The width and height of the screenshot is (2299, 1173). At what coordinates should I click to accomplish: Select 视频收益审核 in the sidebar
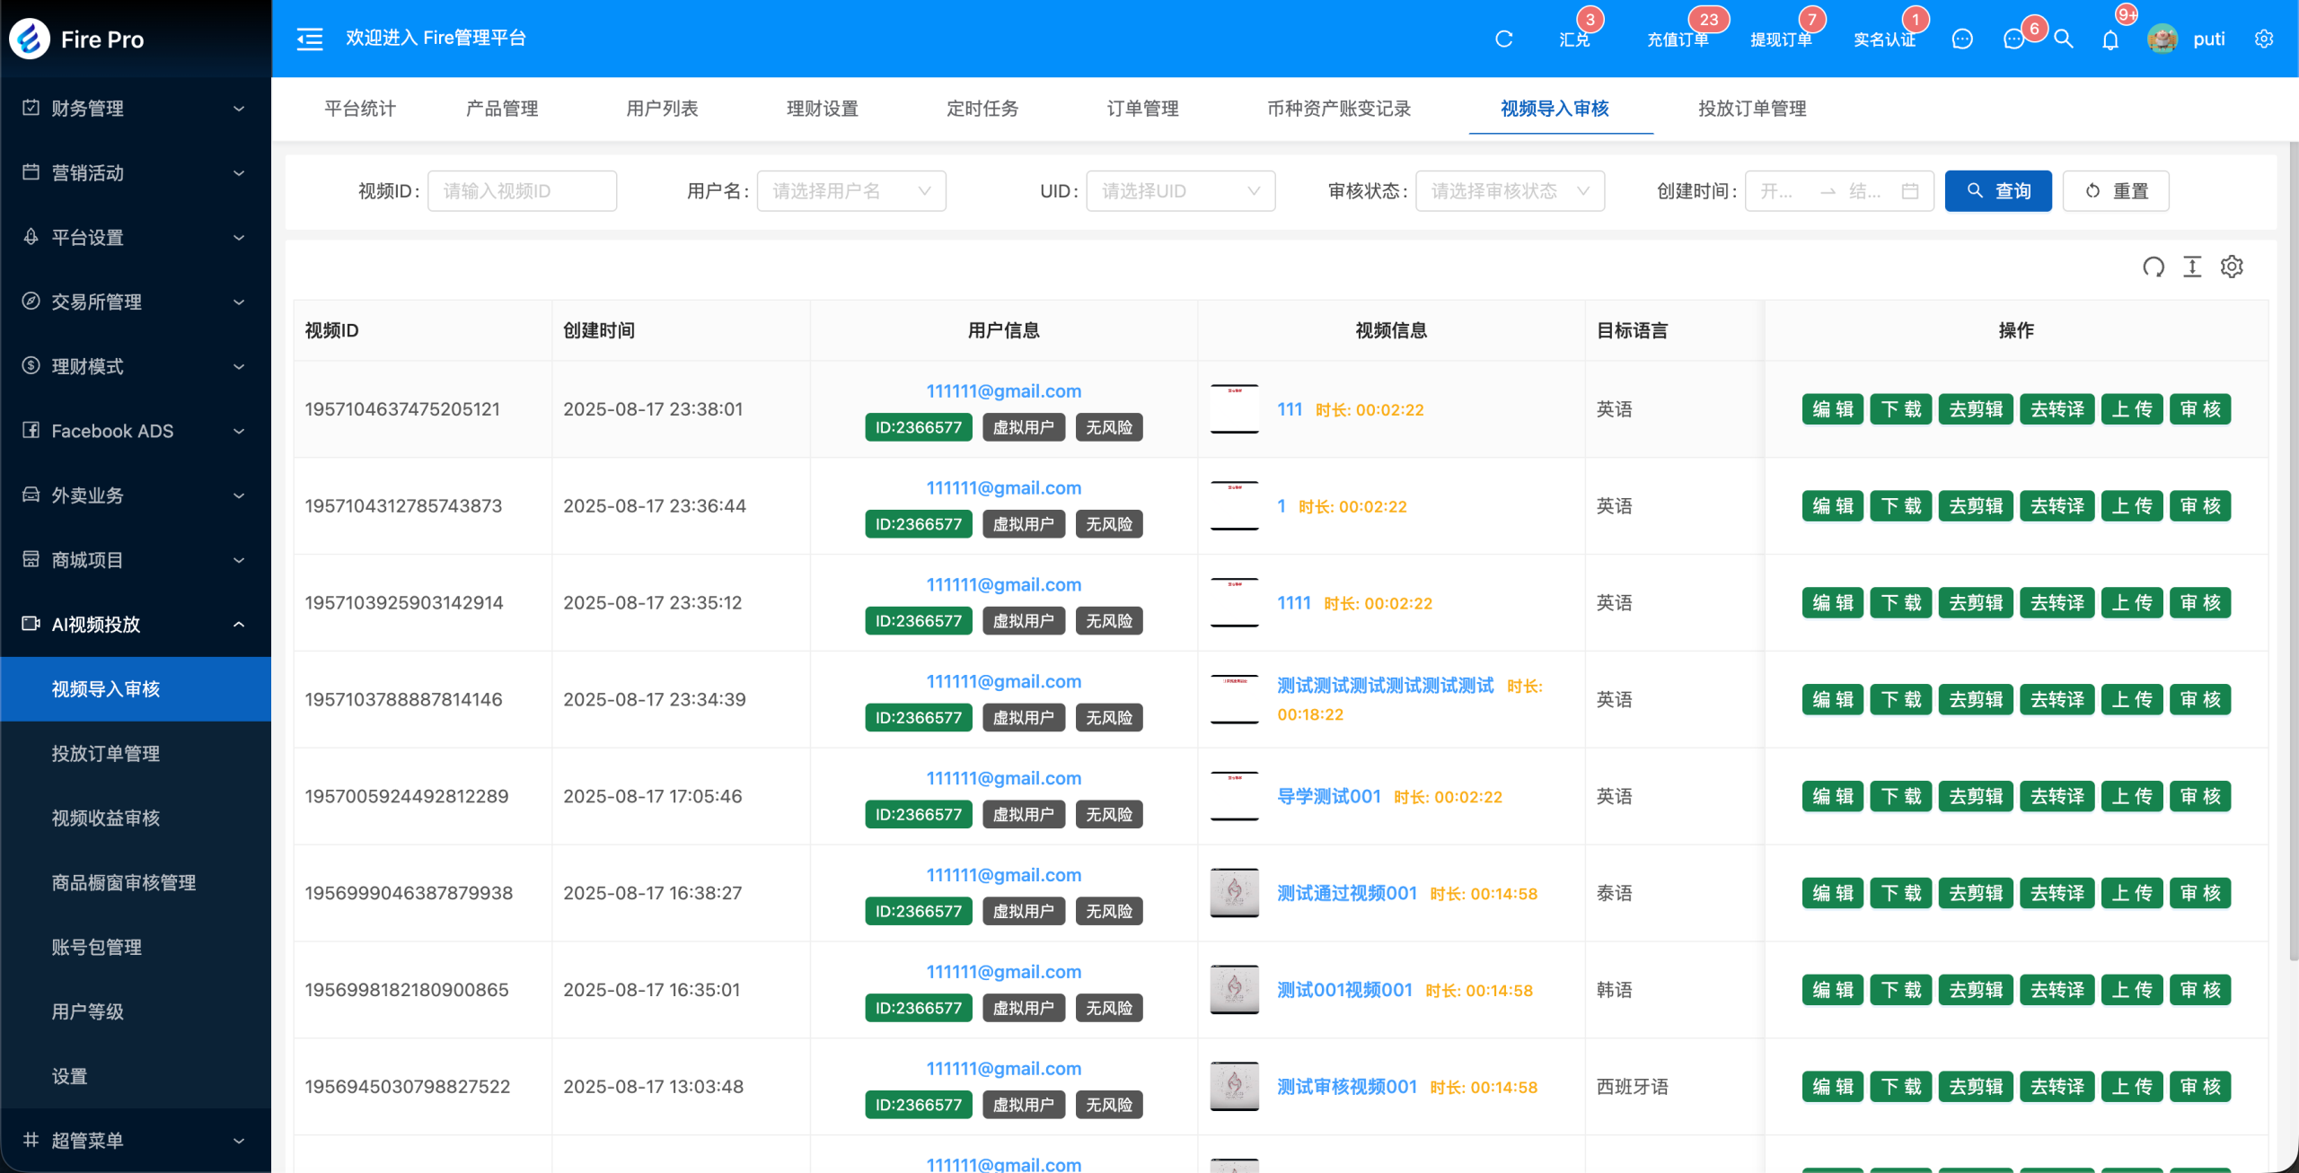click(x=106, y=818)
